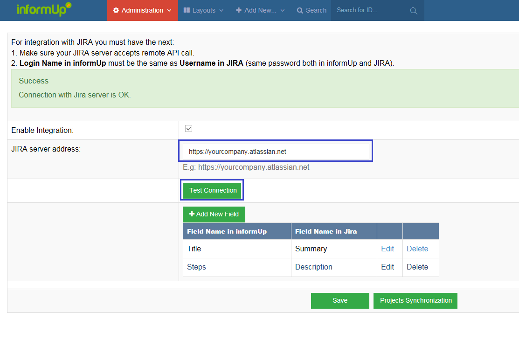Edit the Title to Summary field mapping
This screenshot has height=353, width=519.
coord(387,249)
